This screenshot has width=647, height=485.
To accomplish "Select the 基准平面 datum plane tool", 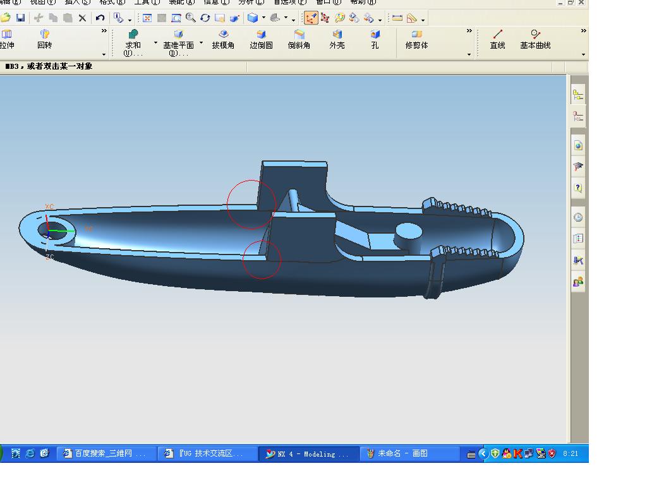I will 178,43.
